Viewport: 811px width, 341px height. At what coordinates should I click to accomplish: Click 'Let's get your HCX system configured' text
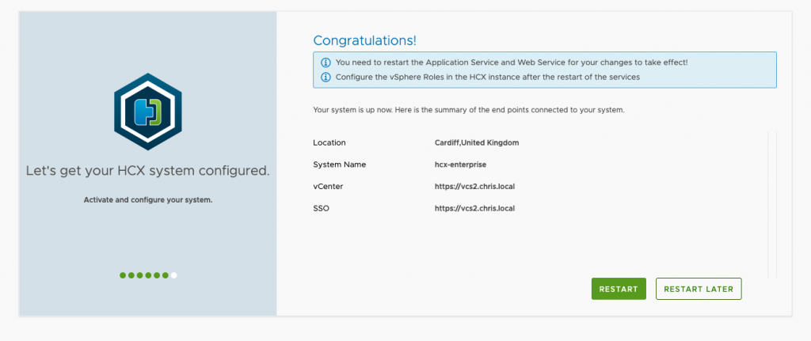[148, 171]
